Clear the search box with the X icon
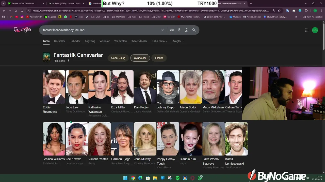Viewport: 325px width, 182px height. tap(162, 30)
